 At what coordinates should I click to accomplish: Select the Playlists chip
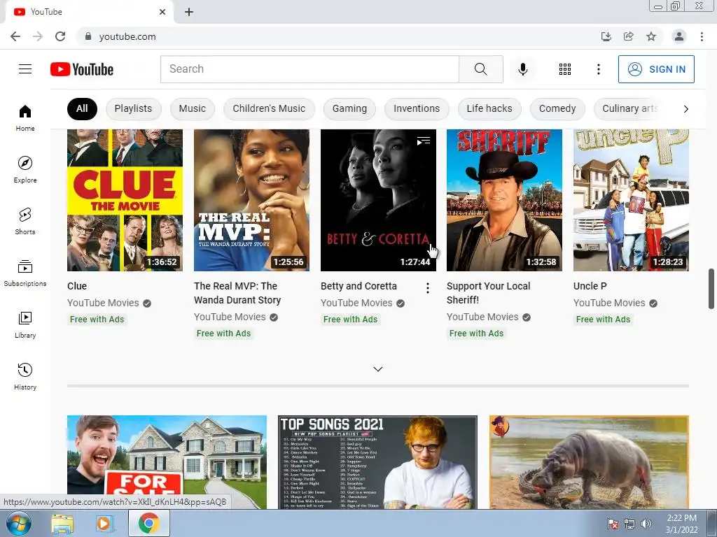point(133,108)
